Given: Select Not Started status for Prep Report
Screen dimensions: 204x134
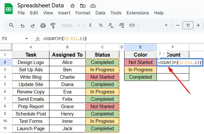Looking at the screenshot, I should point(102,106).
